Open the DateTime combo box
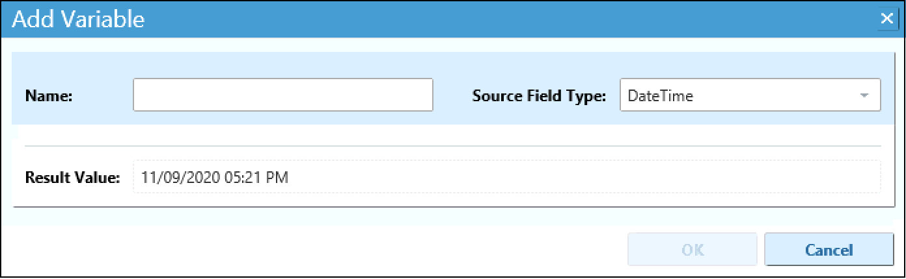 tap(750, 96)
